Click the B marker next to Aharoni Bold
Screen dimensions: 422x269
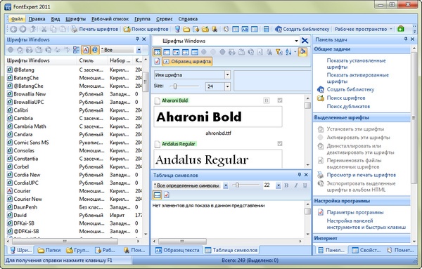266,100
